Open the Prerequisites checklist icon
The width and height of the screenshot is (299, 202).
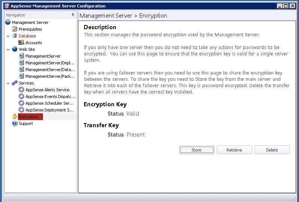point(15,29)
